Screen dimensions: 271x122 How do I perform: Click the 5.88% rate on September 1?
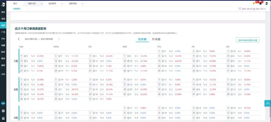tap(143, 108)
